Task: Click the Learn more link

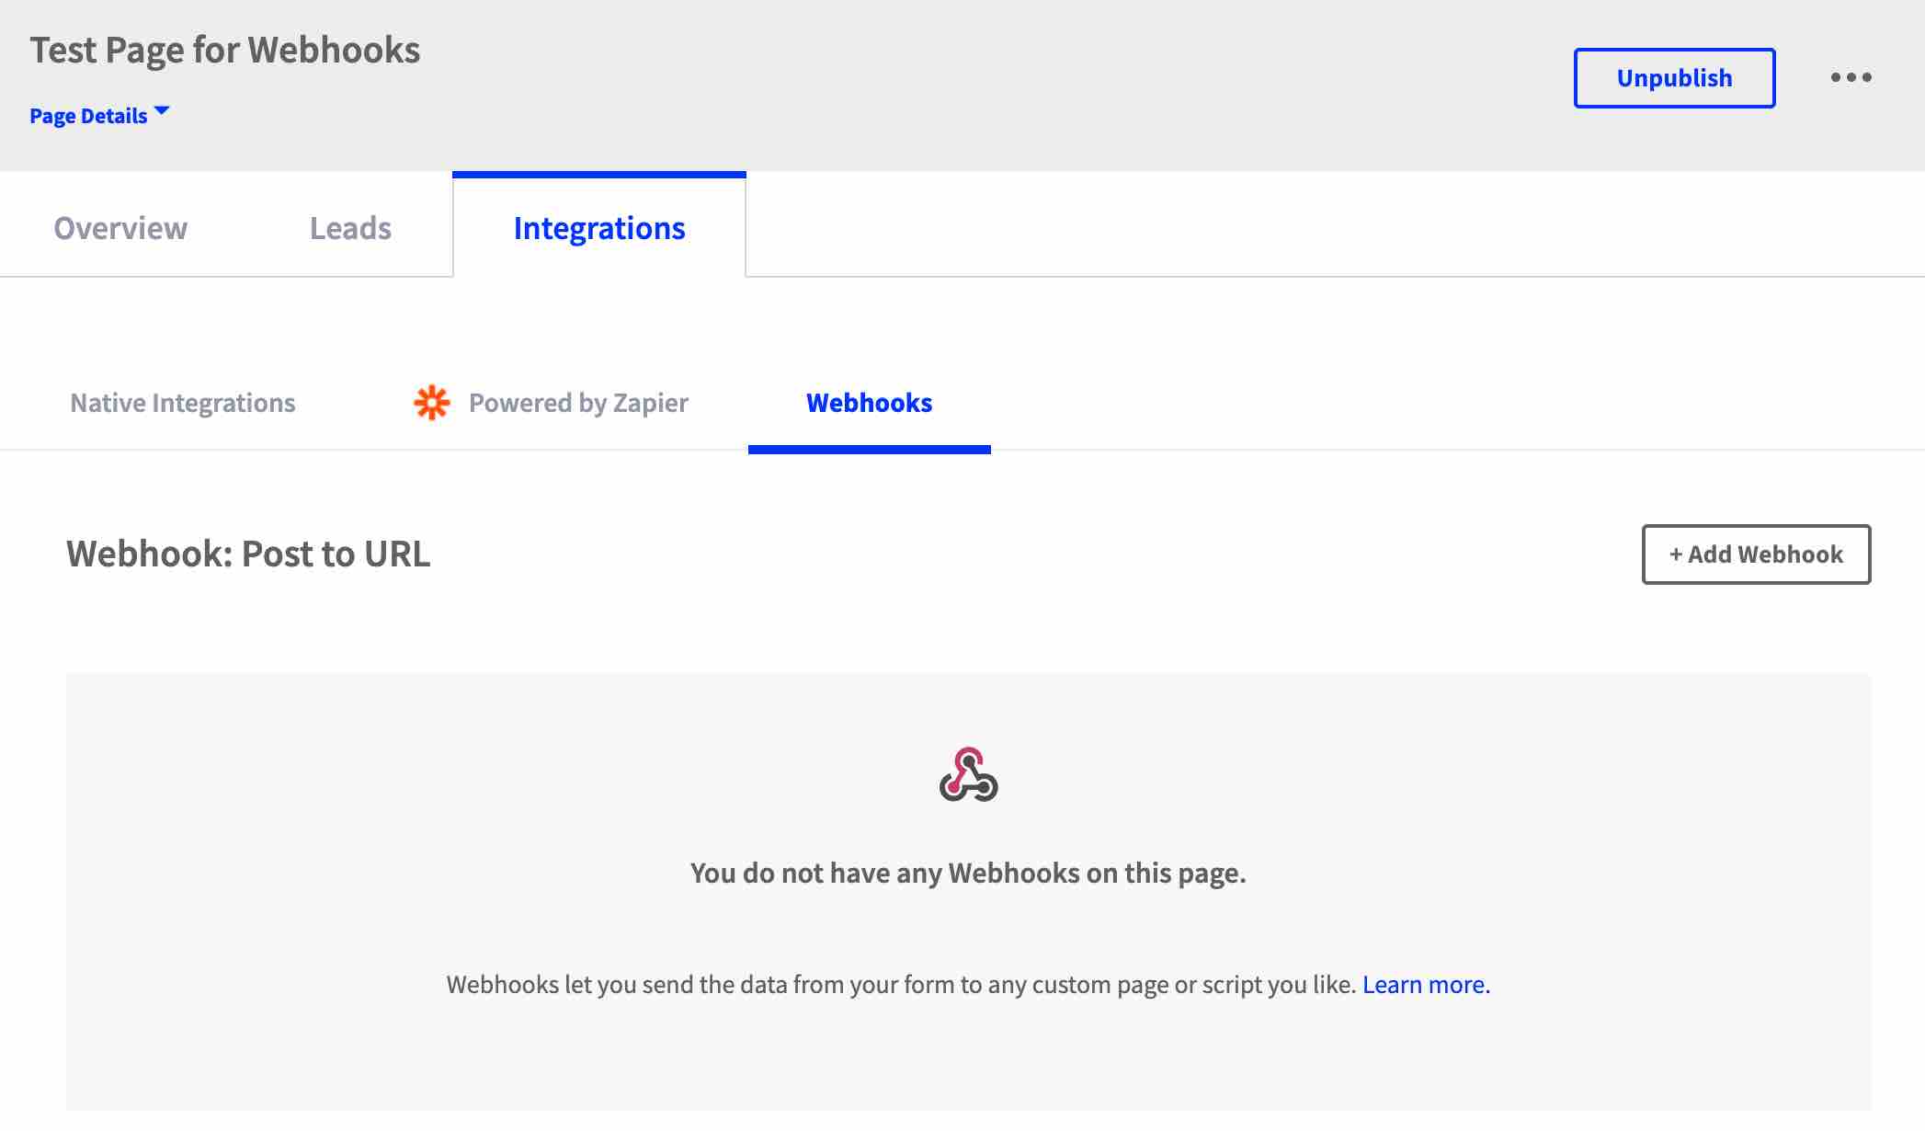Action: 1423,984
